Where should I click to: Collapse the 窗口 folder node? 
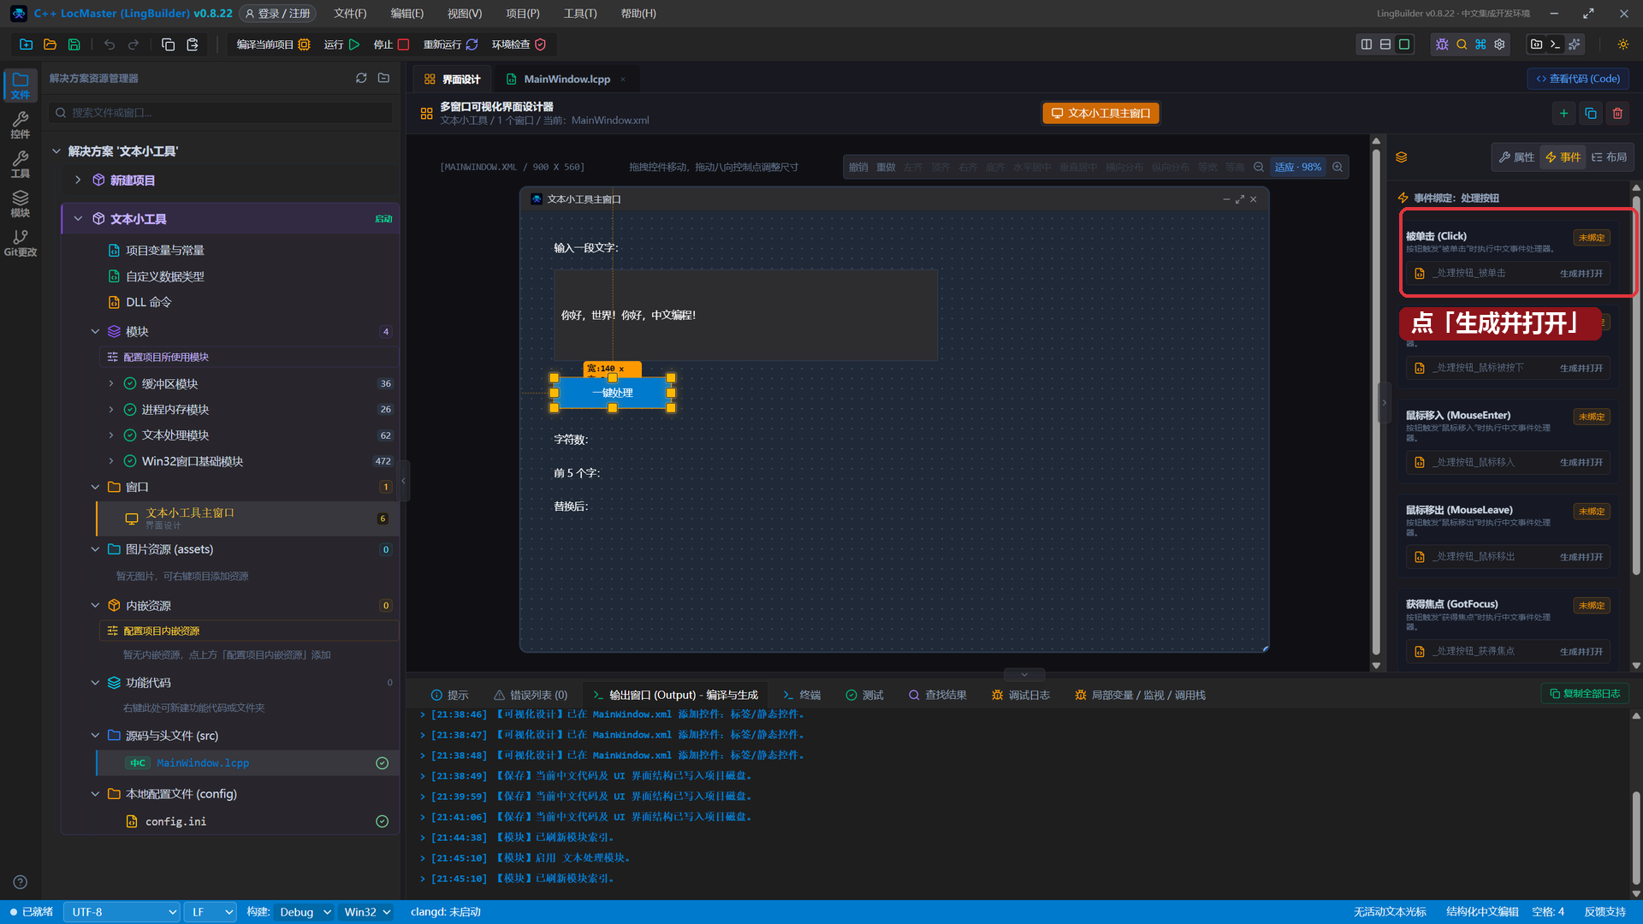95,487
